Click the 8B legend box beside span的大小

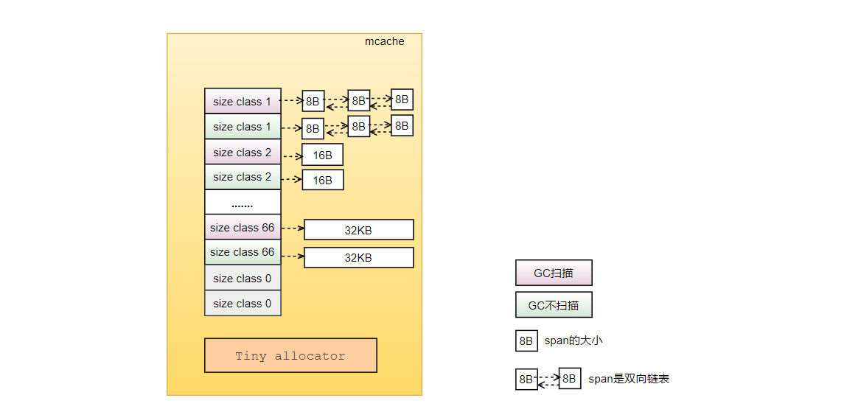point(526,341)
